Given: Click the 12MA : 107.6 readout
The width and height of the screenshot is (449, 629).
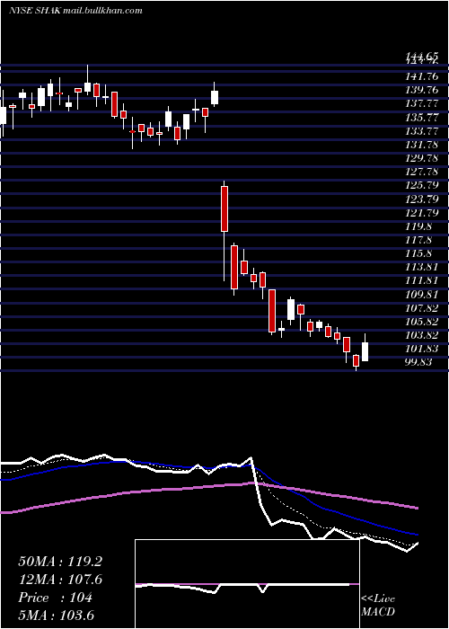Looking at the screenshot, I should pos(60,580).
